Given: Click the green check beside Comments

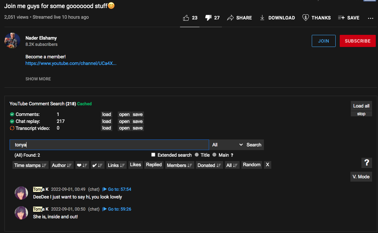Looking at the screenshot, I should pos(12,114).
